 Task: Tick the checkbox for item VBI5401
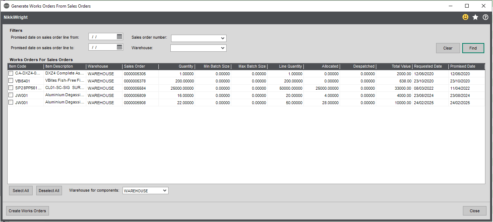(x=11, y=81)
